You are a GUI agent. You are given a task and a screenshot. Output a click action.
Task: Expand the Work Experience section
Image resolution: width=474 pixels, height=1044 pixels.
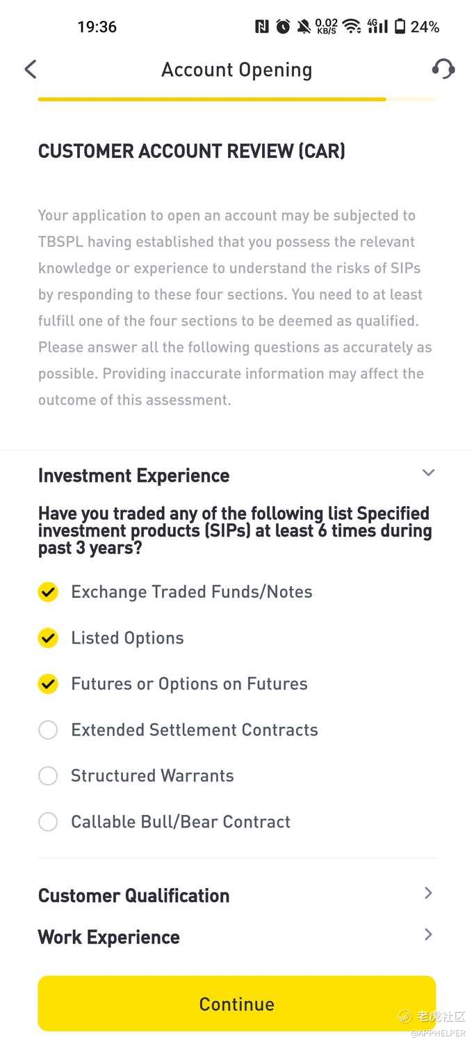click(x=428, y=935)
